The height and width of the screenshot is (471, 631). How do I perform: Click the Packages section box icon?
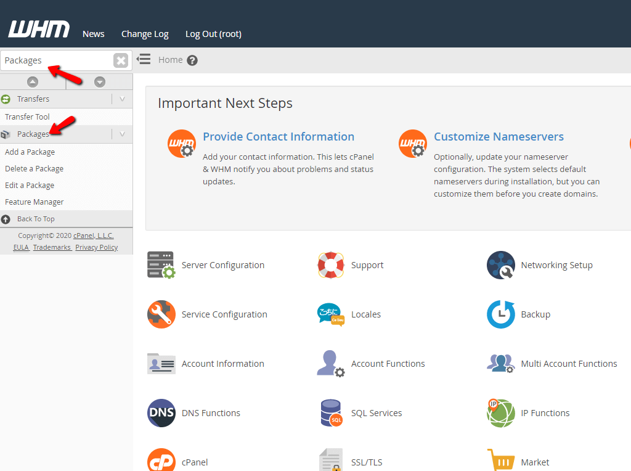pos(6,134)
